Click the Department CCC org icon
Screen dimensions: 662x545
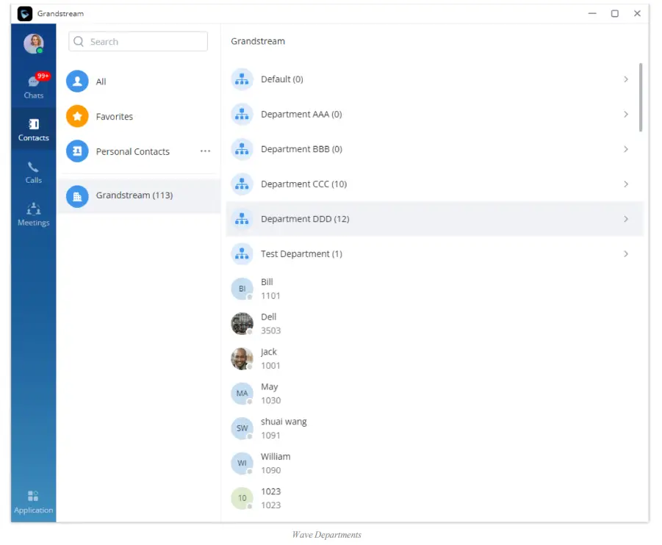[x=242, y=184]
